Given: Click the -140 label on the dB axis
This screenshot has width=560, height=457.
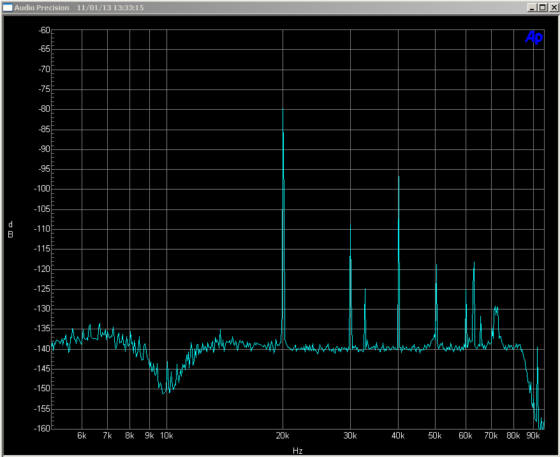Looking at the screenshot, I should coord(43,348).
